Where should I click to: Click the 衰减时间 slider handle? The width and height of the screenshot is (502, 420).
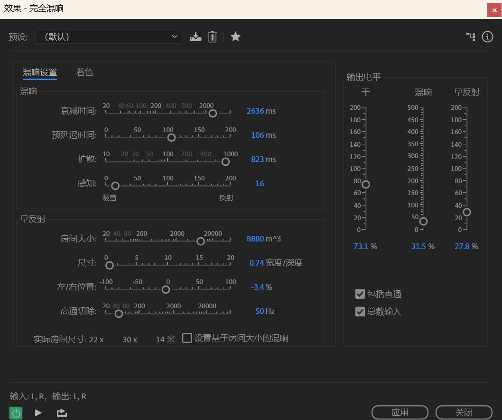click(x=213, y=113)
